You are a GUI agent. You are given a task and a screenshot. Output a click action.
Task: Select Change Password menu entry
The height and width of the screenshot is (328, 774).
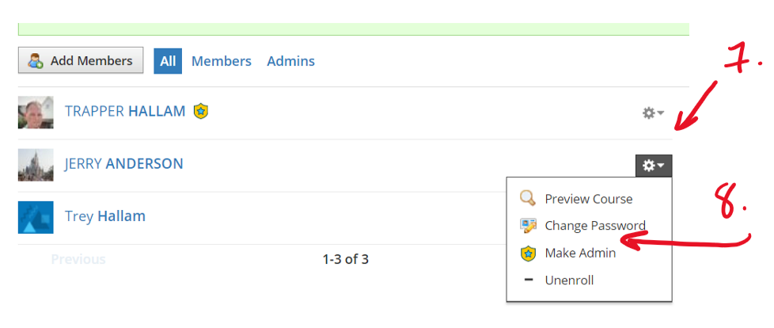[x=595, y=226]
